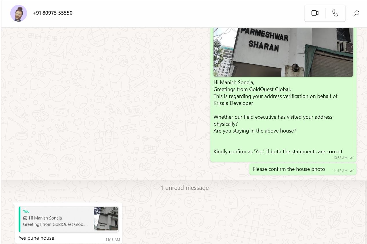This screenshot has width=367, height=244.
Task: Start a video call
Action: (315, 13)
